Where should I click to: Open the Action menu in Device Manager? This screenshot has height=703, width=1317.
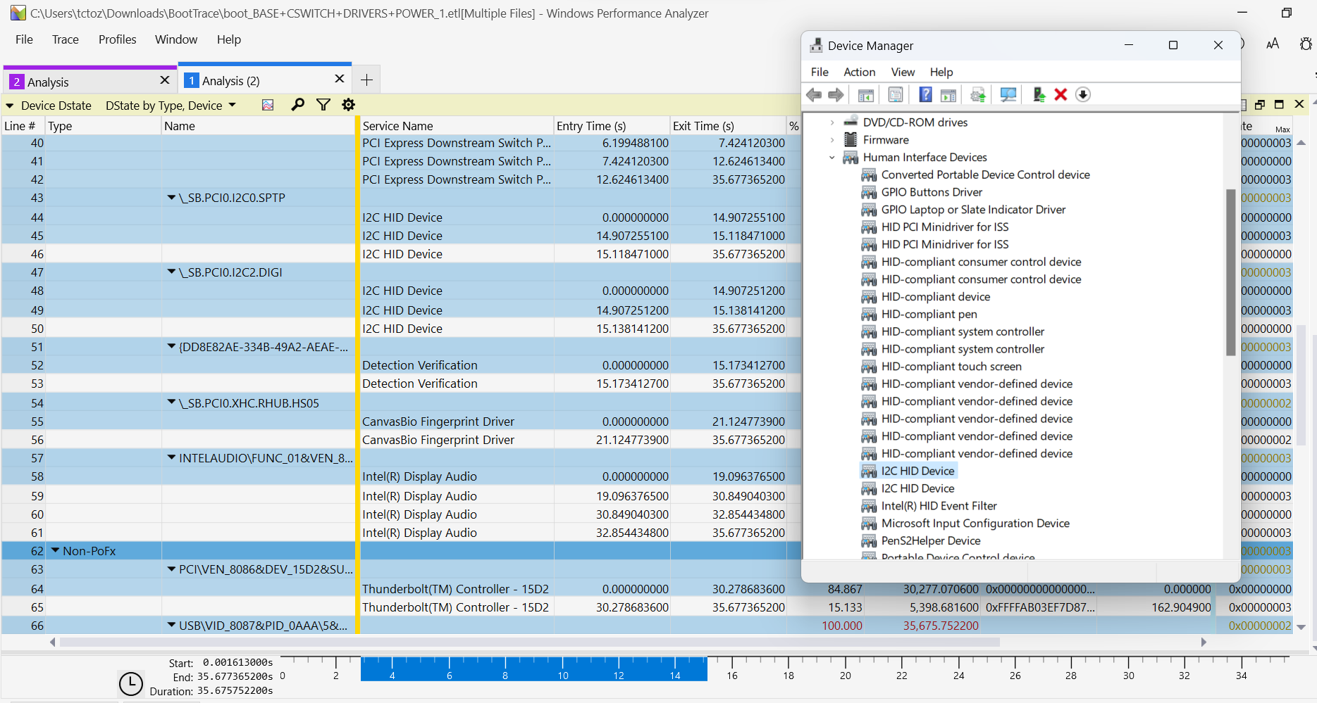(859, 72)
